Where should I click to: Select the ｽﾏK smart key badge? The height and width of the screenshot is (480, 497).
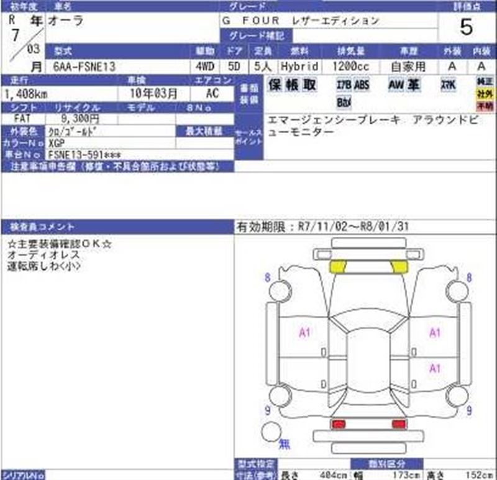pyautogui.click(x=448, y=85)
